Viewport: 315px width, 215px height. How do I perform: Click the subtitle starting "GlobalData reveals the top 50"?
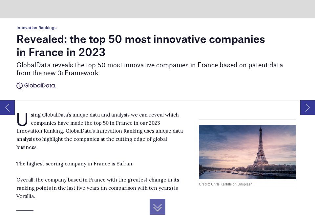point(149,65)
